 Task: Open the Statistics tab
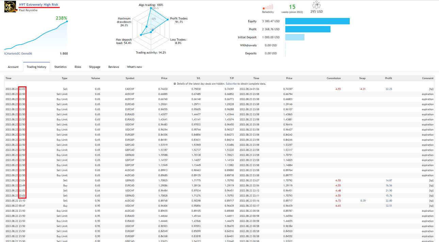click(60, 67)
